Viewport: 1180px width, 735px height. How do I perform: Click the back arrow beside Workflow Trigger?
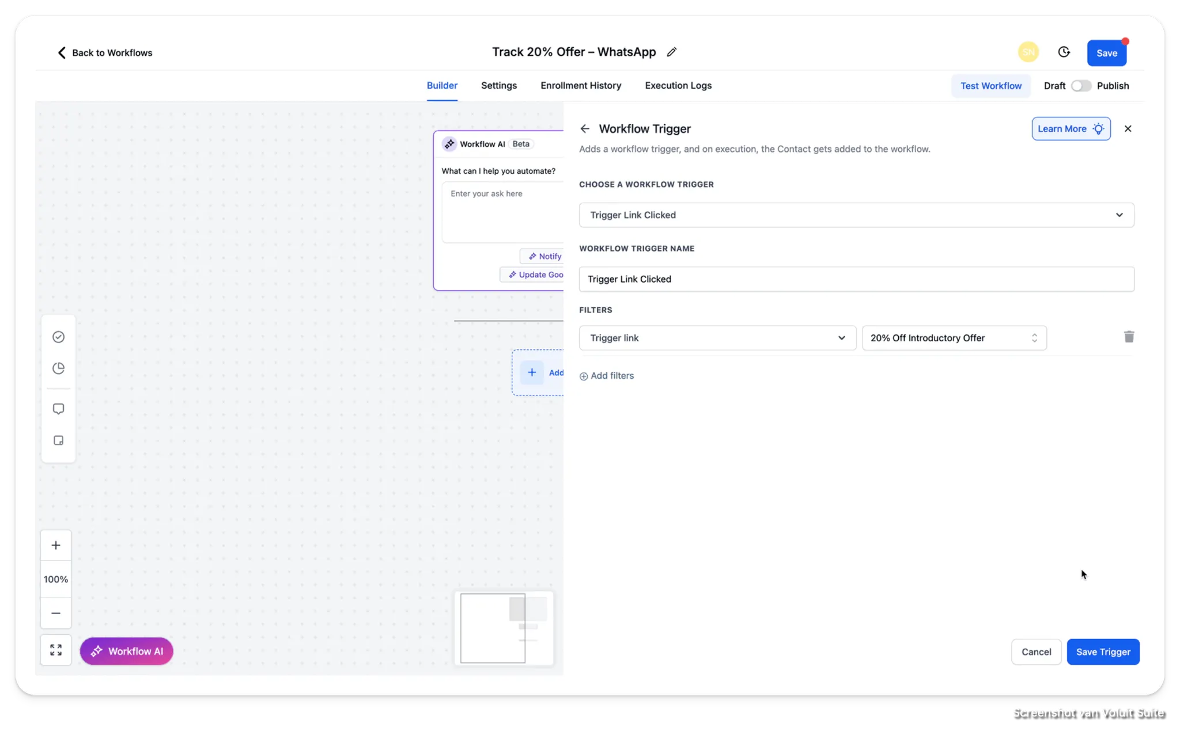coord(585,129)
